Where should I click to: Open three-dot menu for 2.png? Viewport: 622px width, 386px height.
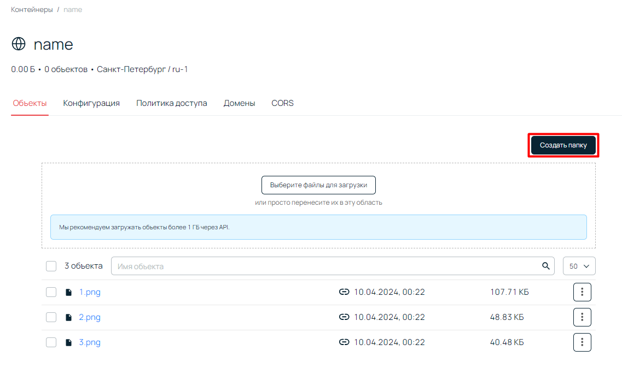tap(582, 317)
